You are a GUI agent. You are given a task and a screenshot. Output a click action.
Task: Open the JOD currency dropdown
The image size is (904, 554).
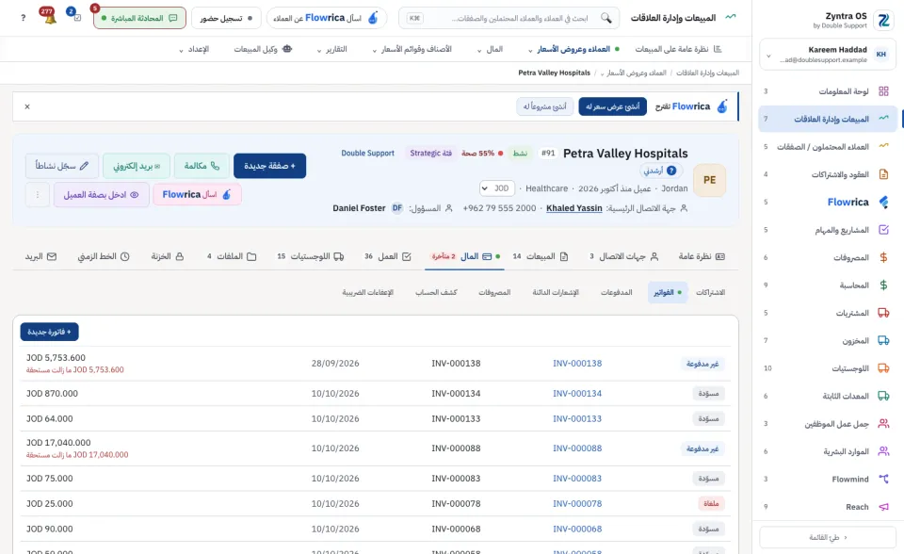pos(497,188)
